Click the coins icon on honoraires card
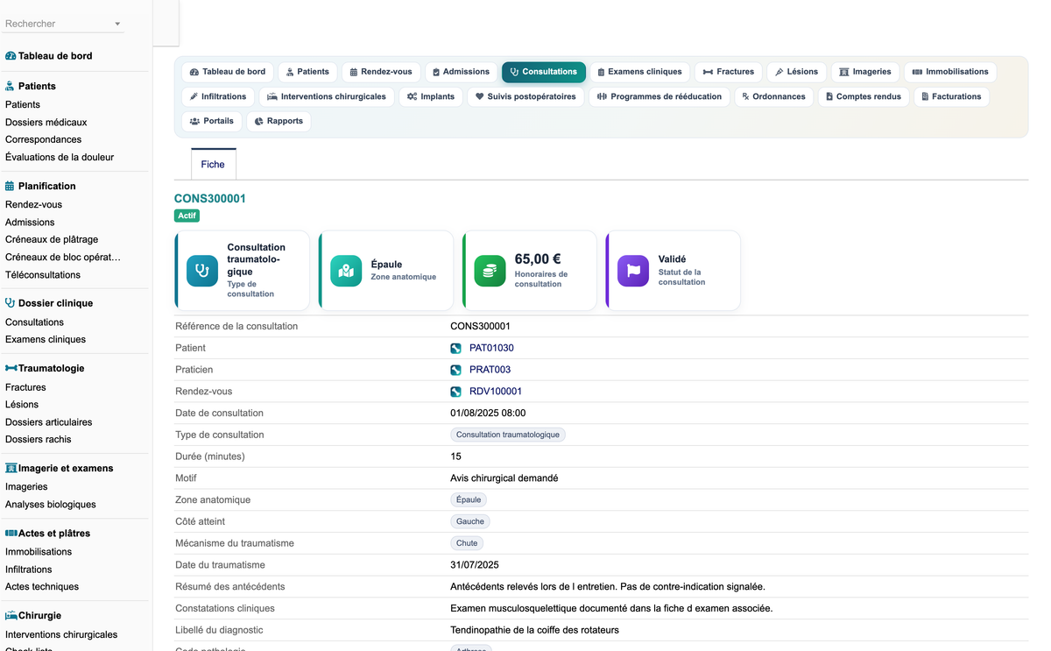This screenshot has width=1051, height=651. tap(490, 271)
